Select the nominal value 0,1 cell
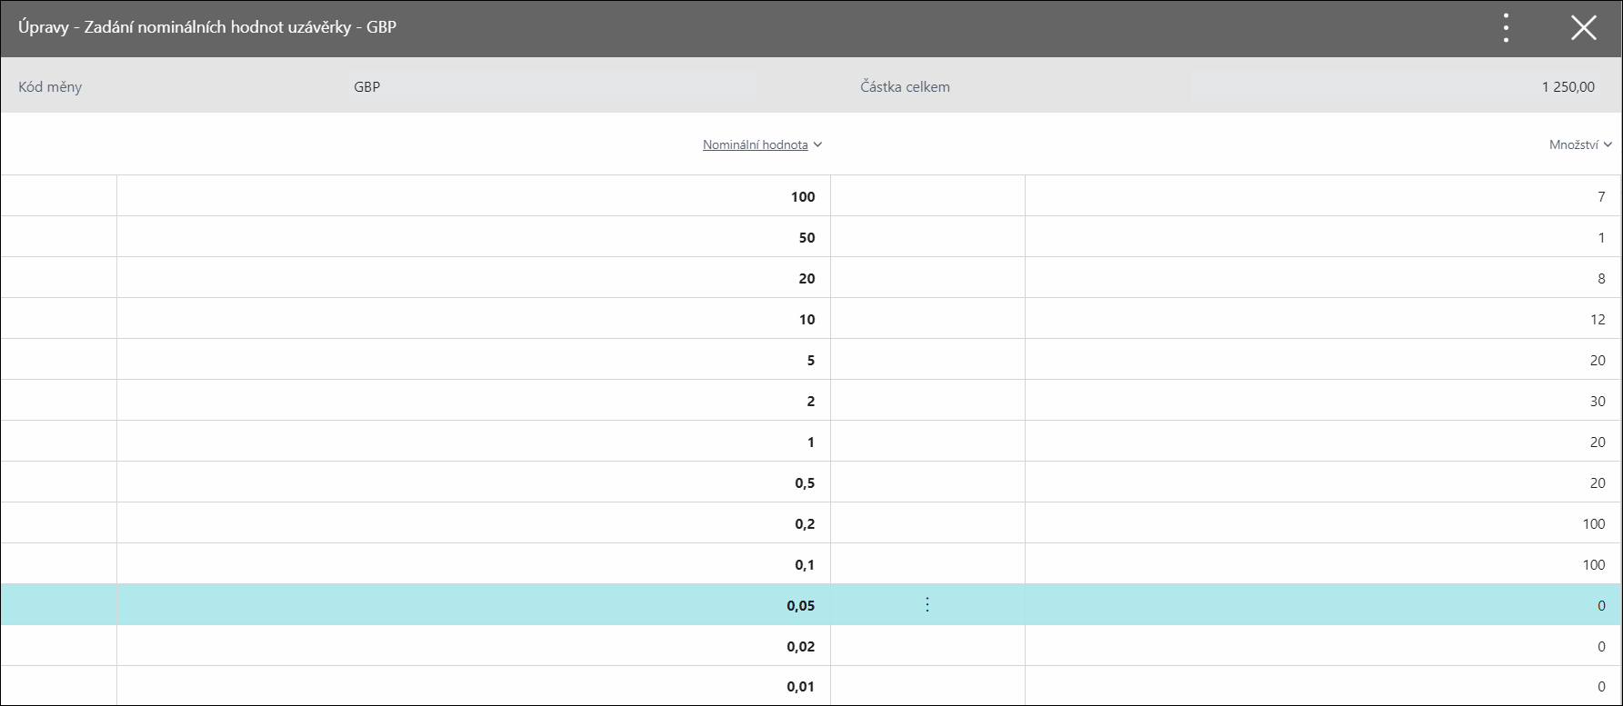The height and width of the screenshot is (706, 1623). tap(474, 564)
